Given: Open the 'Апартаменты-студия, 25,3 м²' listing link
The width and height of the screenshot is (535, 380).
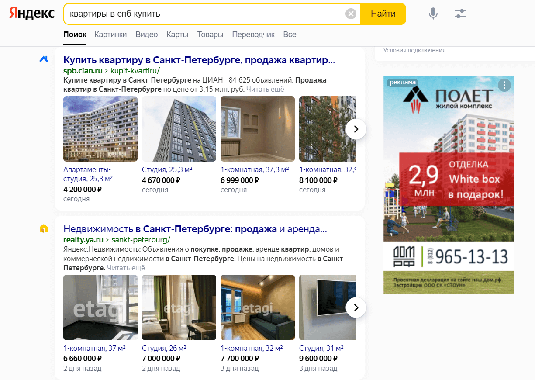Looking at the screenshot, I should click(88, 174).
